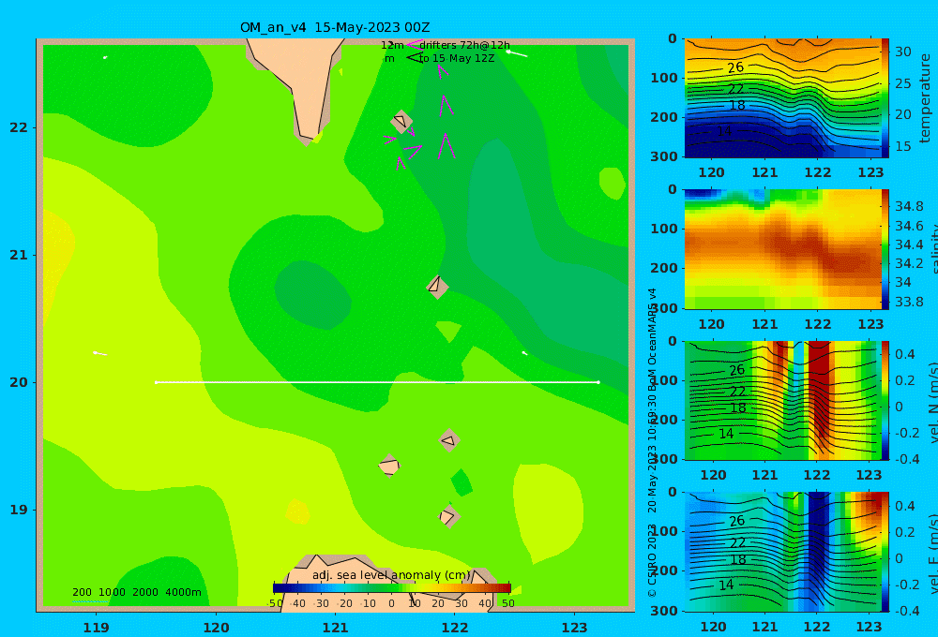
Task: Click the white transect line at latitude 20
Action: (x=377, y=382)
